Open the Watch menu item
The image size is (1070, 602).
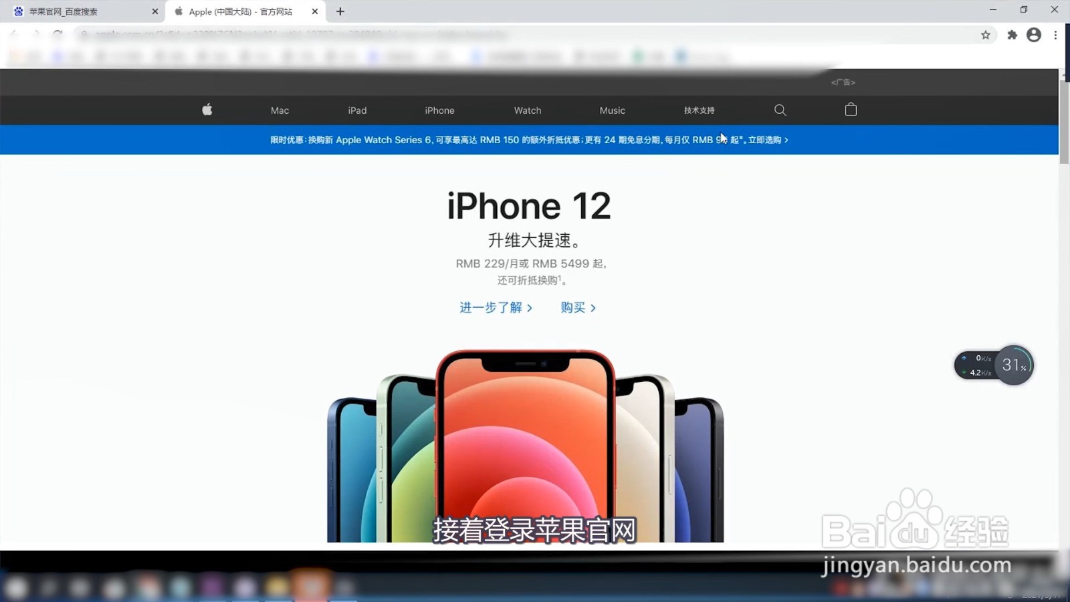(528, 110)
